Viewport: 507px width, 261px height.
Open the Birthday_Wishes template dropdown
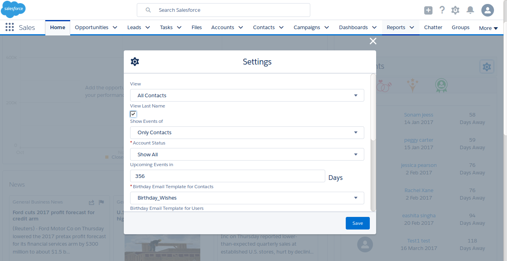pyautogui.click(x=247, y=198)
